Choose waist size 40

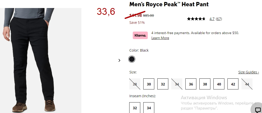tap(219, 84)
